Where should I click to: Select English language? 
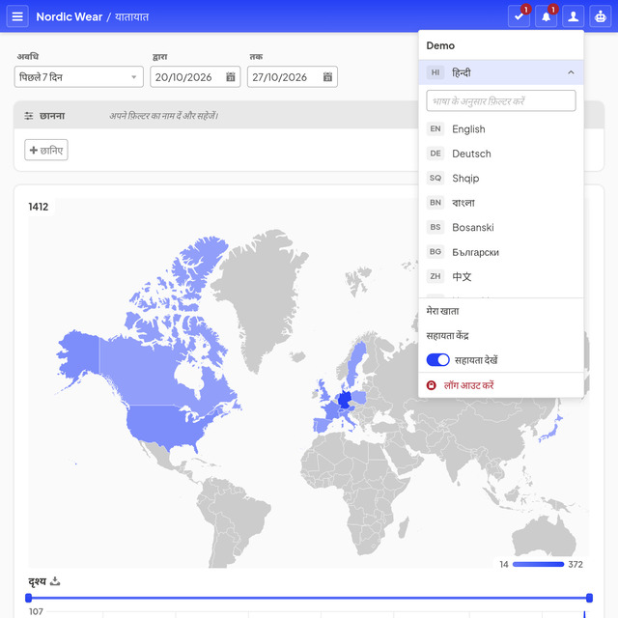(x=501, y=128)
